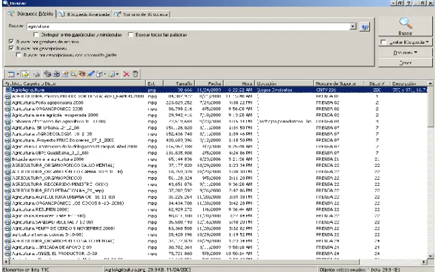Viewport: 437px width, 272px height.
Task: Click the magnifier-over-folder icon in toolbar
Action: click(74, 74)
